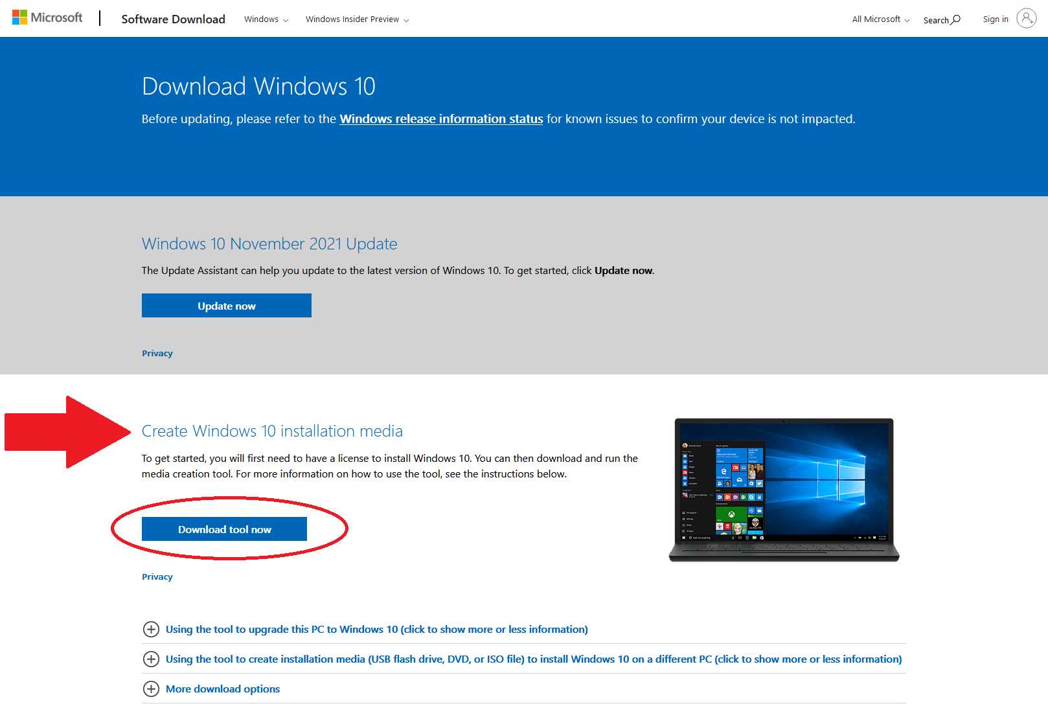Click the plus icon beside the upgrade this PC row
Viewport: 1048px width, 708px height.
(152, 629)
